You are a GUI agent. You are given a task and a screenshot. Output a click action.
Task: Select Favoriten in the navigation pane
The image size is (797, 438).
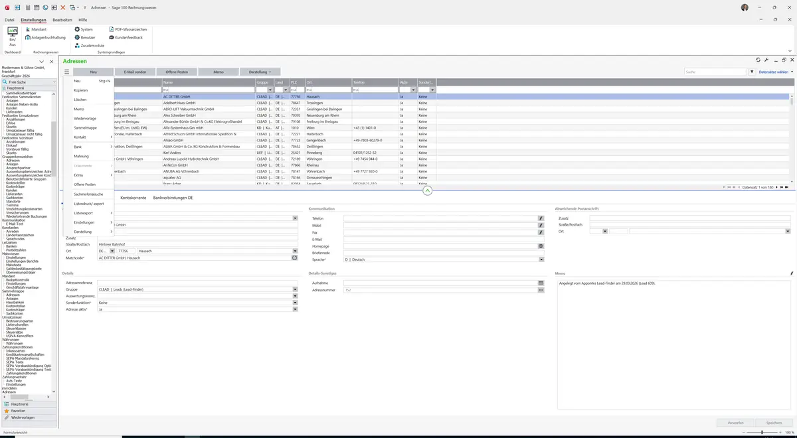pyautogui.click(x=29, y=411)
